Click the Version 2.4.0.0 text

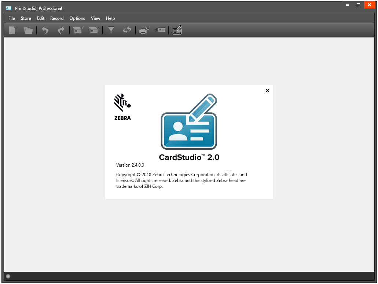point(130,165)
